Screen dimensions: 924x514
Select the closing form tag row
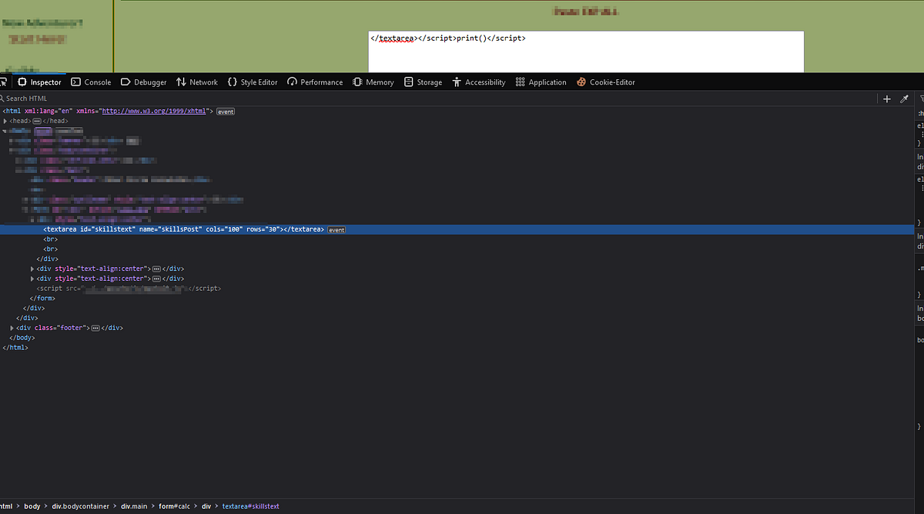click(x=42, y=299)
